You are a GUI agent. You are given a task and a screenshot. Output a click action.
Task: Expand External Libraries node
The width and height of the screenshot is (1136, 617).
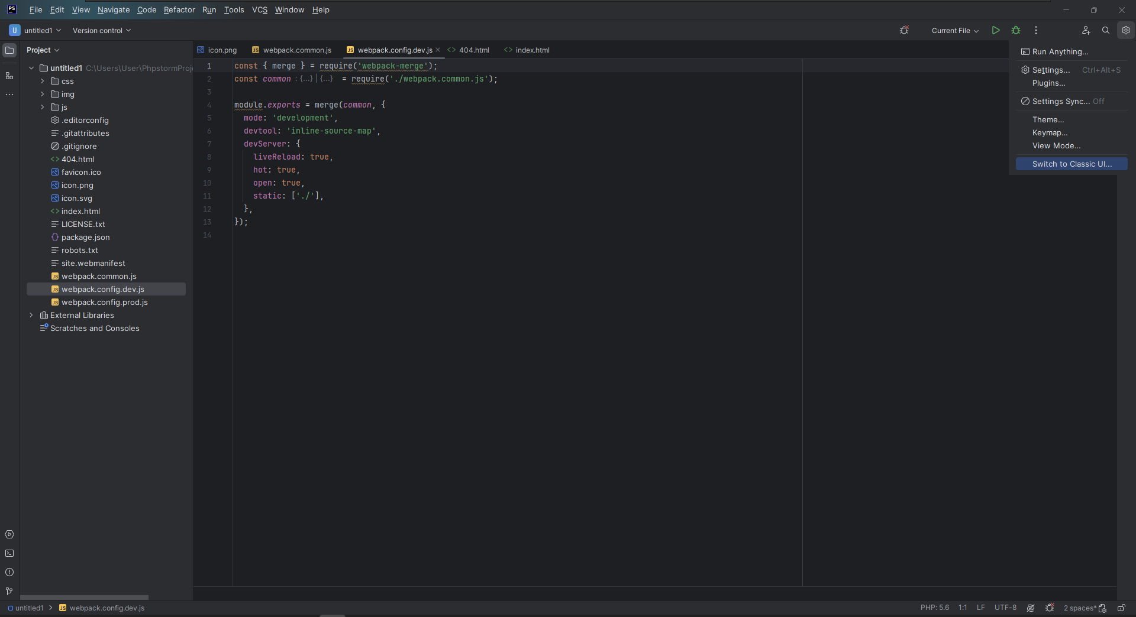click(x=31, y=315)
